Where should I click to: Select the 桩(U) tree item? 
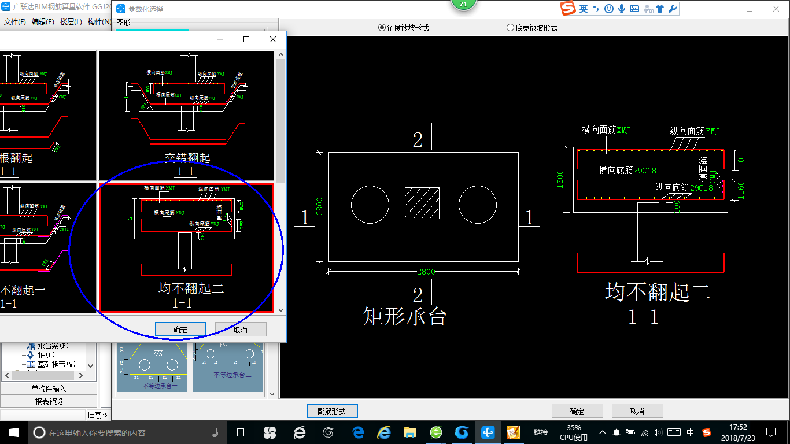coord(41,355)
